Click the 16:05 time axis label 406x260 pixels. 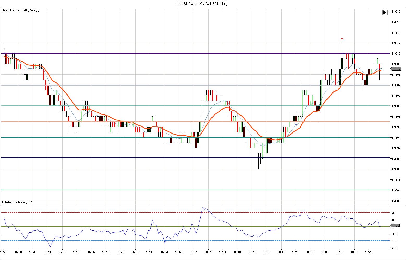click(91, 252)
